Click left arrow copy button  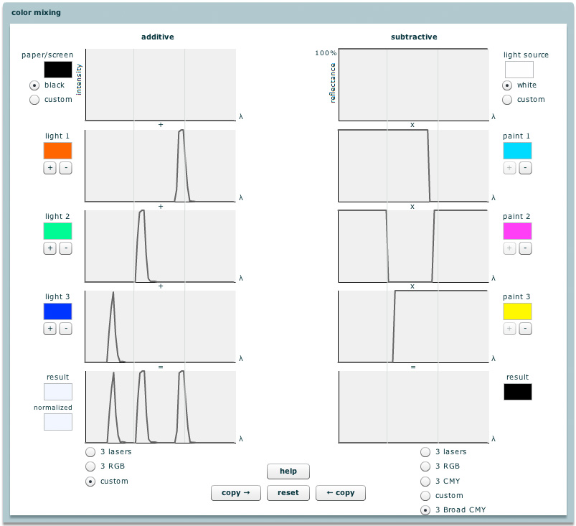coord(341,493)
